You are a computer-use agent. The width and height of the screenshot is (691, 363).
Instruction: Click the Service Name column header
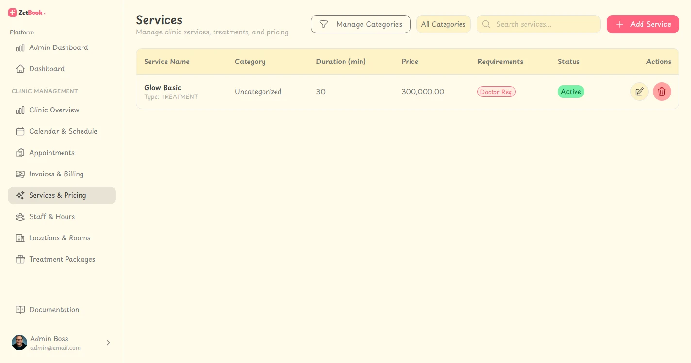point(167,62)
